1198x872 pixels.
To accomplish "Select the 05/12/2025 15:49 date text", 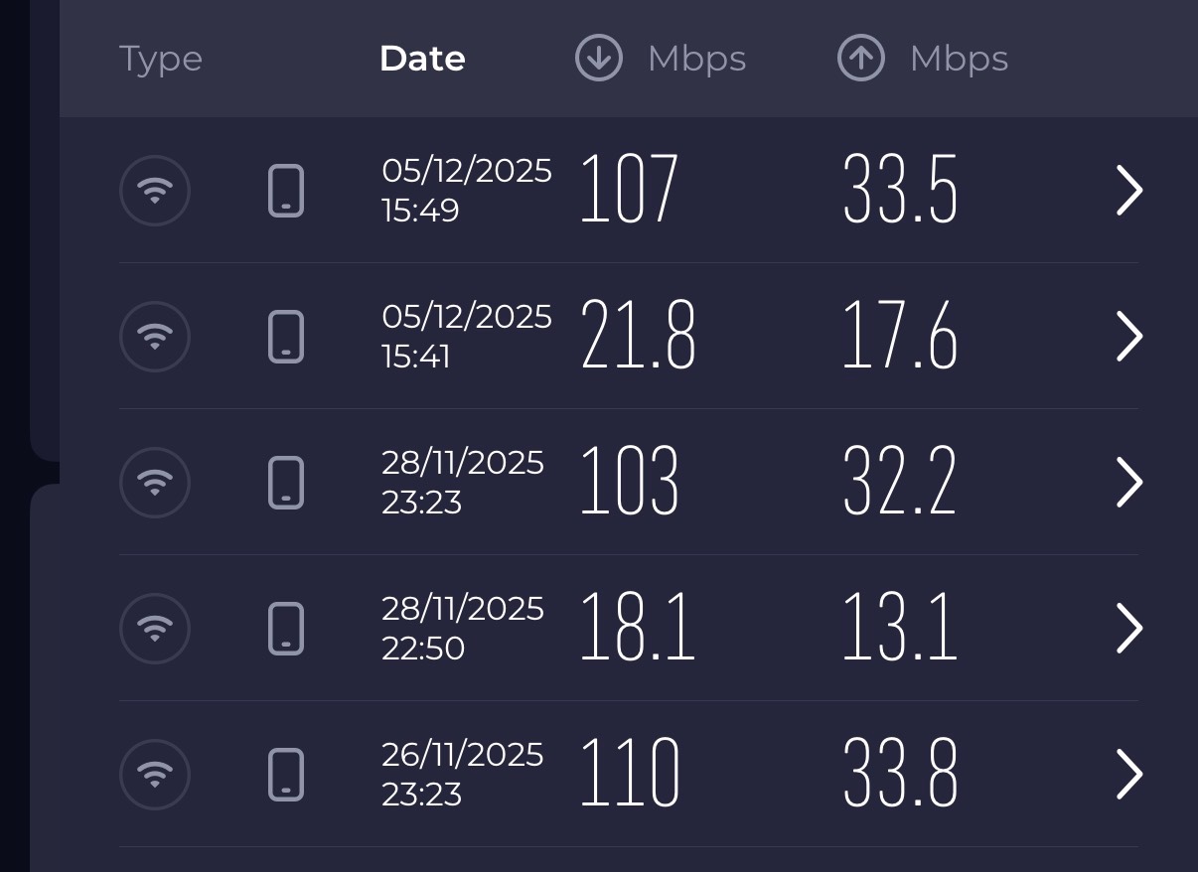I will pos(466,190).
